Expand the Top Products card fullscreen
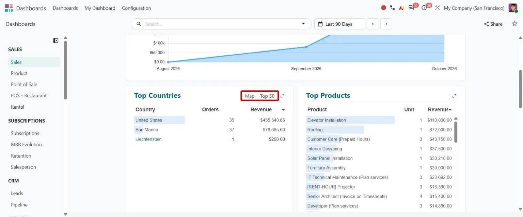Image resolution: width=523 pixels, height=217 pixels. 454,96
